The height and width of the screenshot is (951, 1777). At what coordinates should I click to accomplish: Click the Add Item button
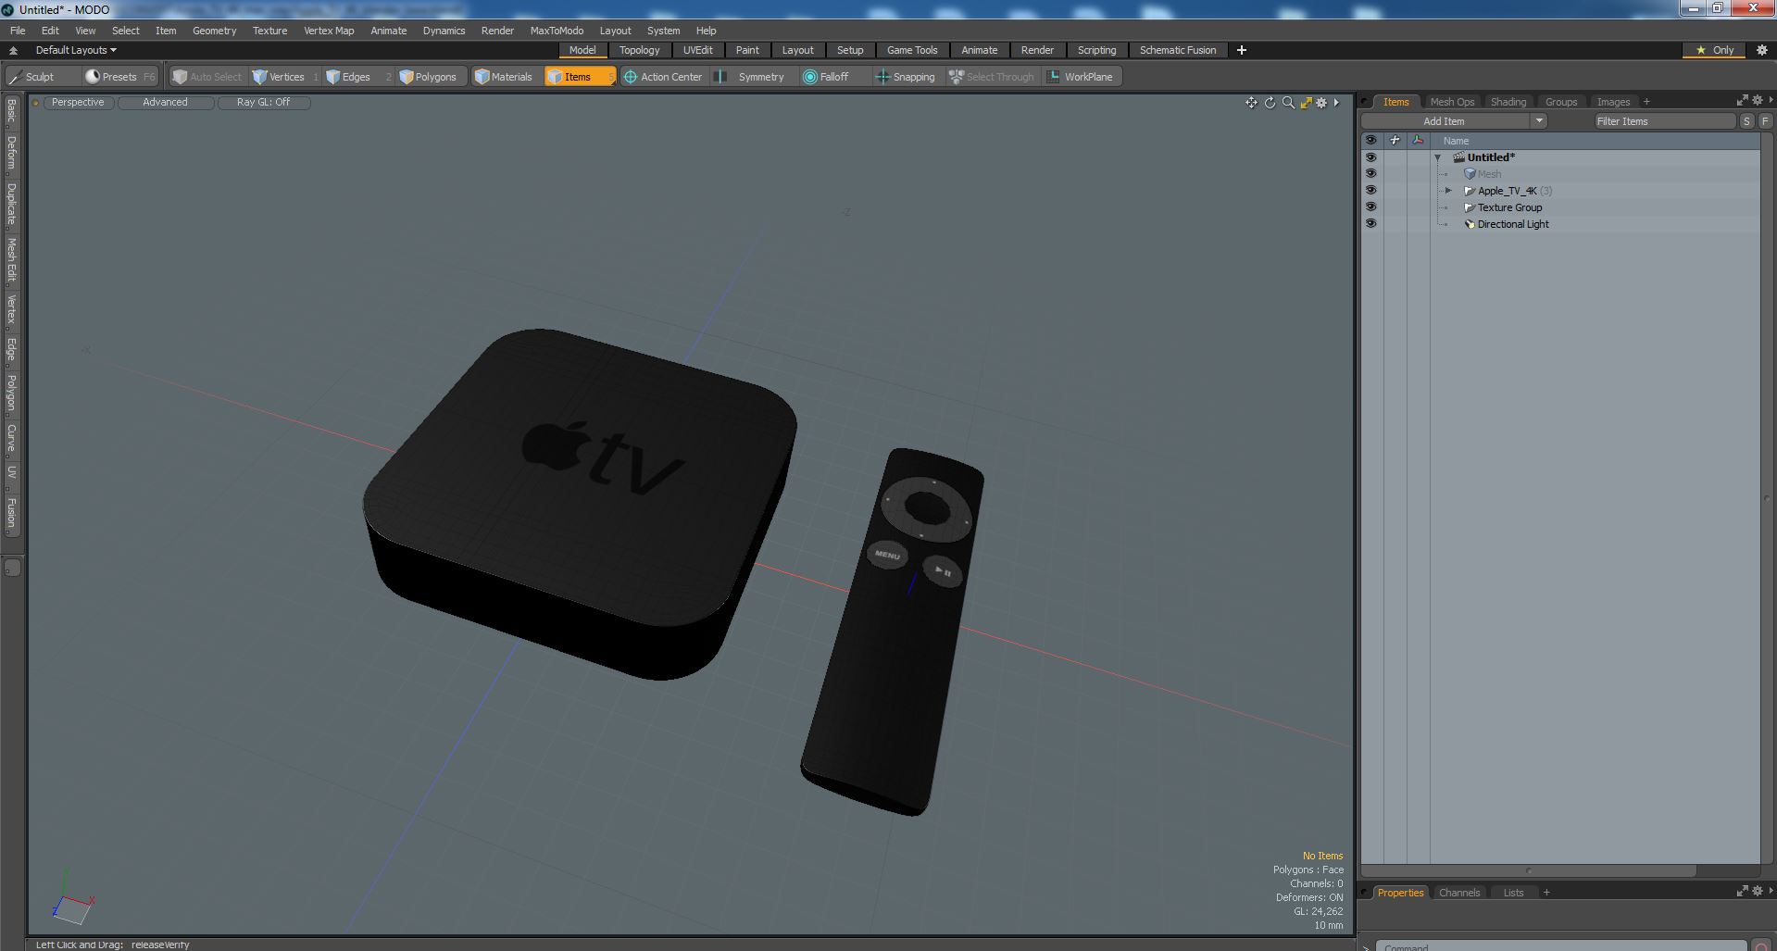pyautogui.click(x=1444, y=120)
